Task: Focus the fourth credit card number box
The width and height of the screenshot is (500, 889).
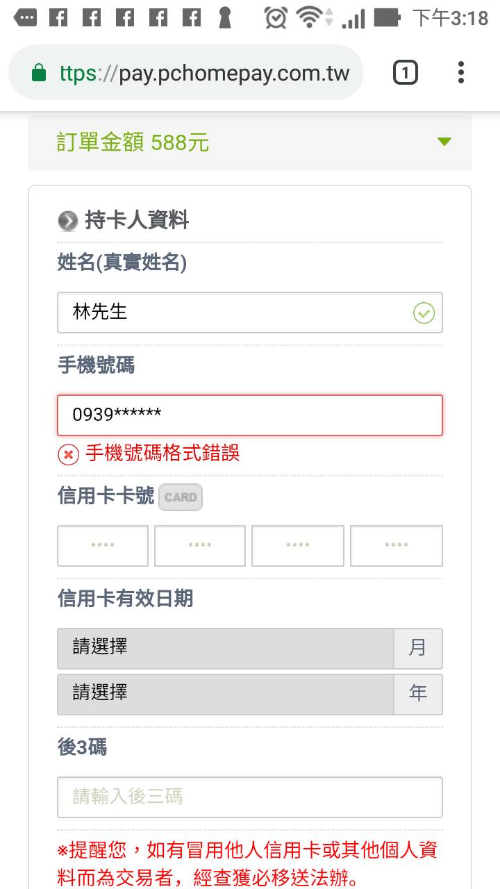Action: [x=396, y=545]
